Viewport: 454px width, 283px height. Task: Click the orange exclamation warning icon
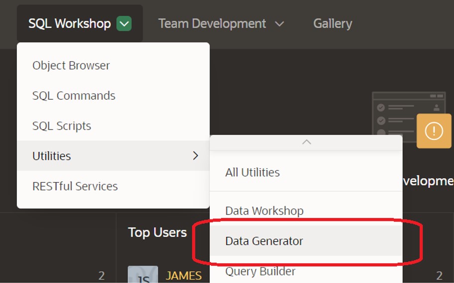pos(434,131)
